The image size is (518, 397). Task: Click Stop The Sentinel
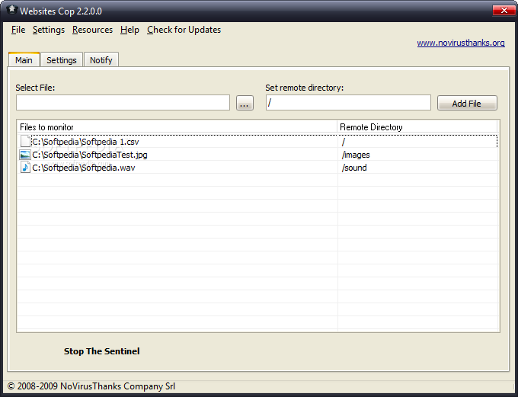click(x=102, y=351)
